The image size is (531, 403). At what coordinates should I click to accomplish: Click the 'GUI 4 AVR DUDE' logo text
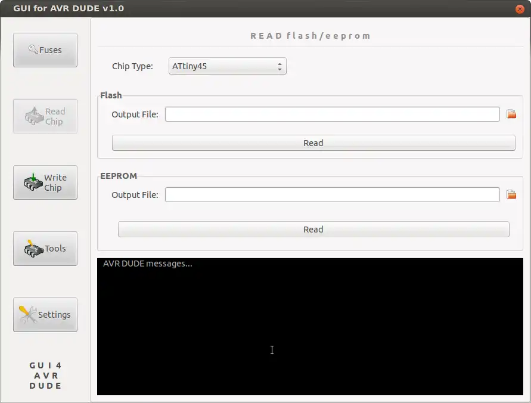pyautogui.click(x=45, y=376)
